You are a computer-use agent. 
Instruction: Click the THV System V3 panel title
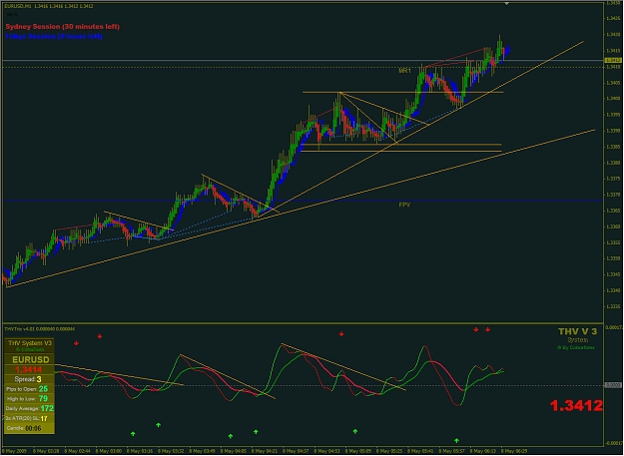tap(30, 343)
